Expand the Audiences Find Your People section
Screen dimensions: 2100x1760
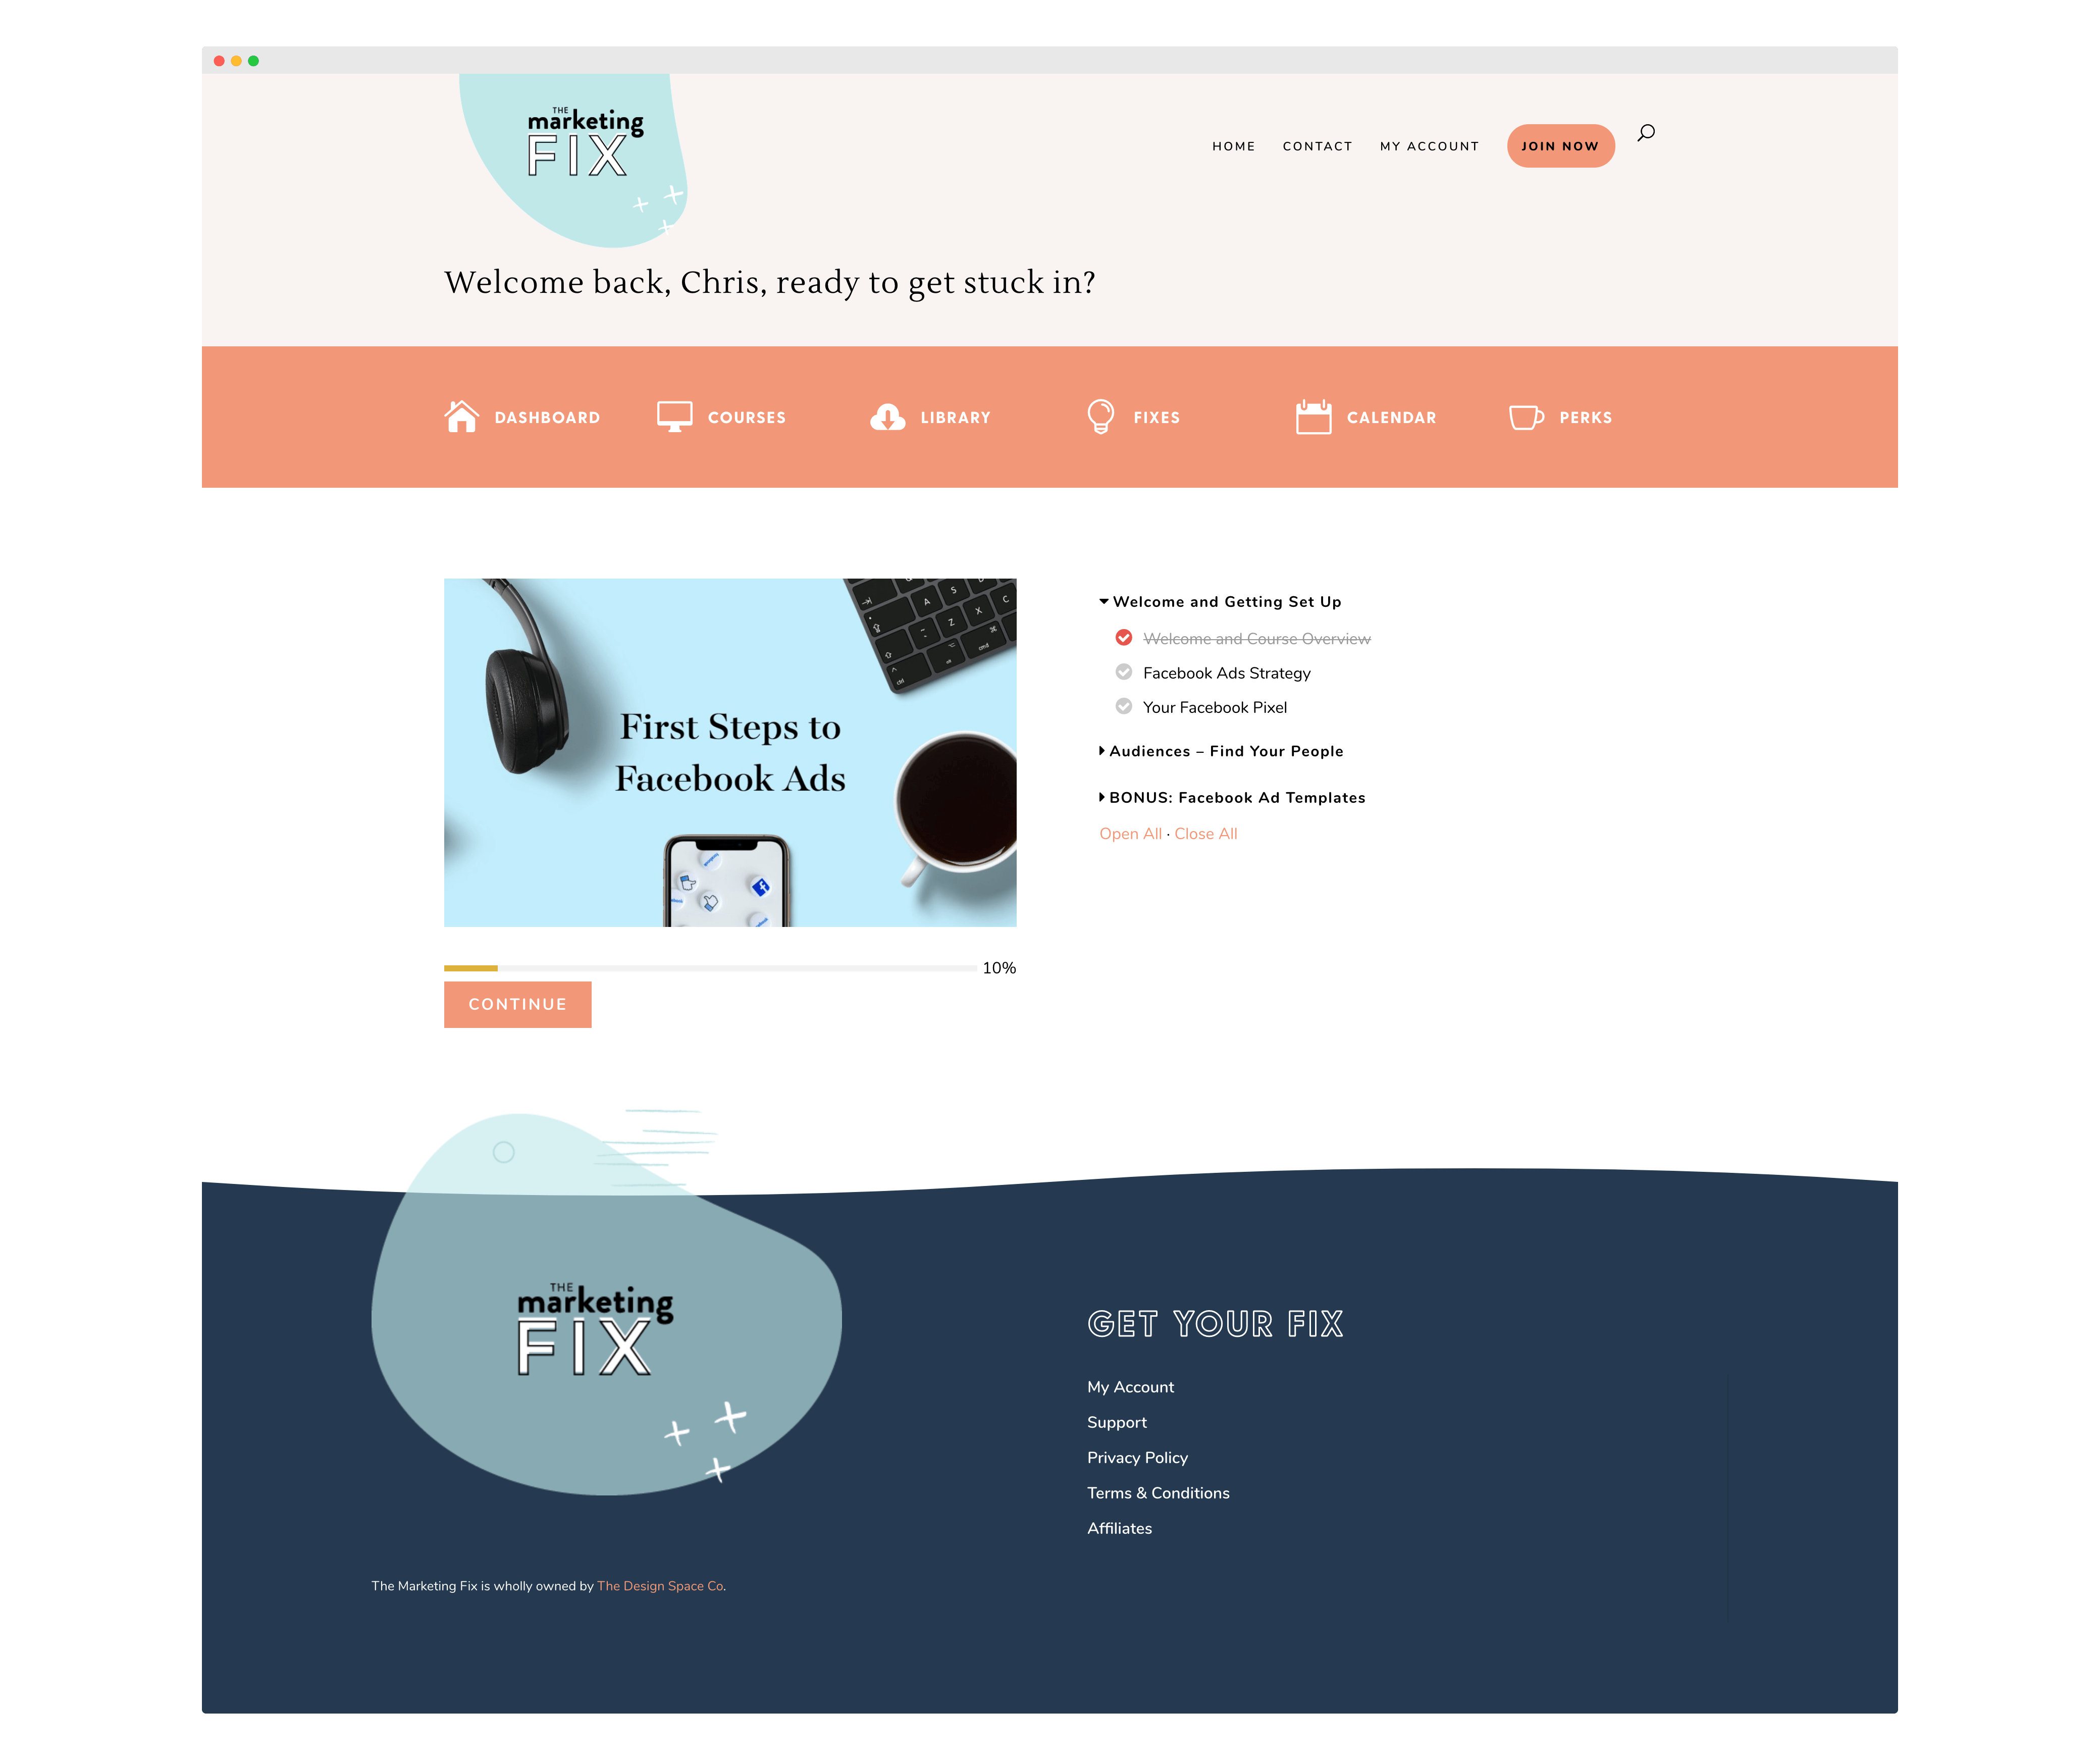click(1222, 751)
